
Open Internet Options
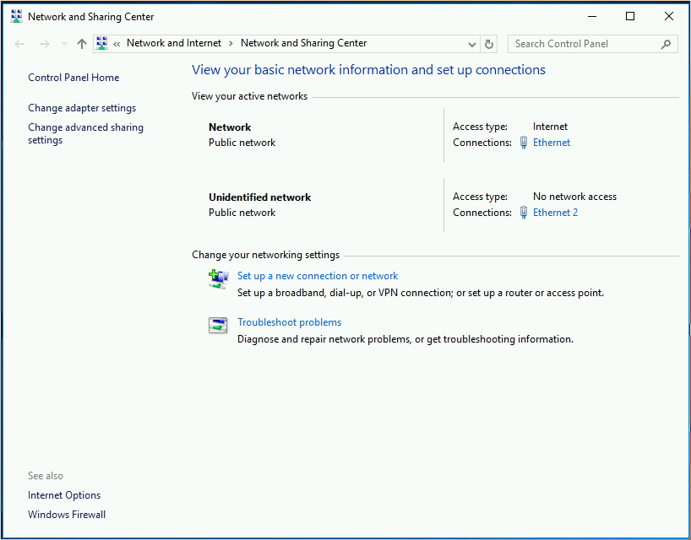click(64, 495)
